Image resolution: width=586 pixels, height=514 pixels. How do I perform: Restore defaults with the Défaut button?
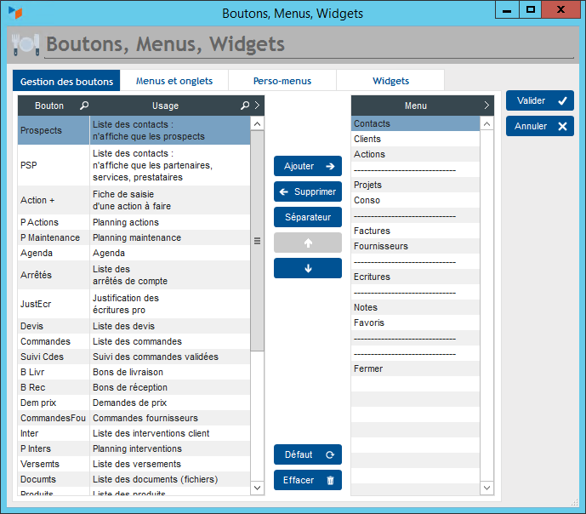(307, 454)
